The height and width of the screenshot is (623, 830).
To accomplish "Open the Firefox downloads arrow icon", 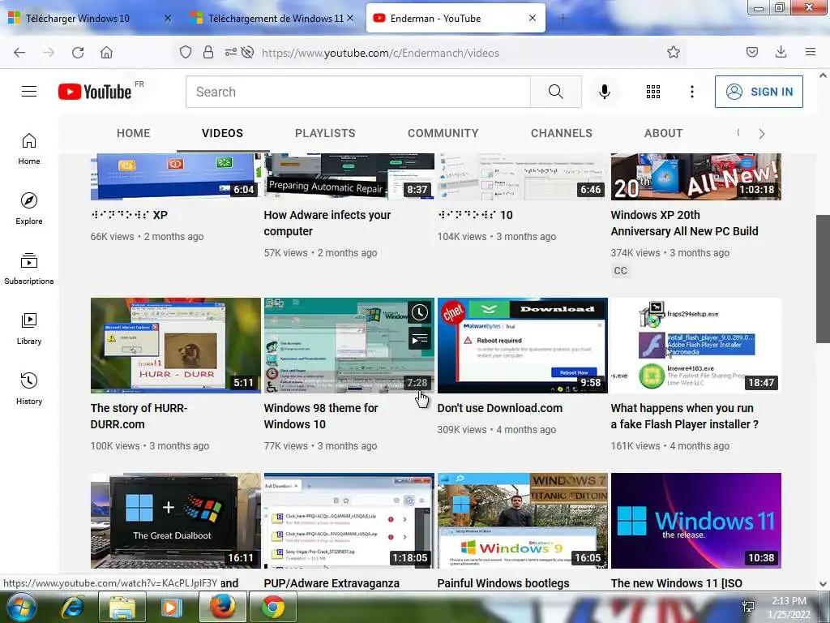I will tap(781, 52).
